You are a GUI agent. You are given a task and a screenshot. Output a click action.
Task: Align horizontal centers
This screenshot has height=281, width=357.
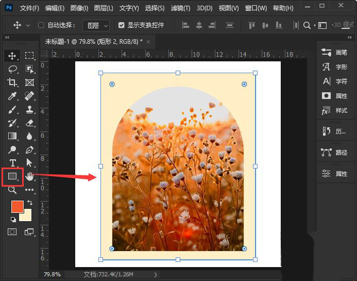pyautogui.click(x=199, y=25)
